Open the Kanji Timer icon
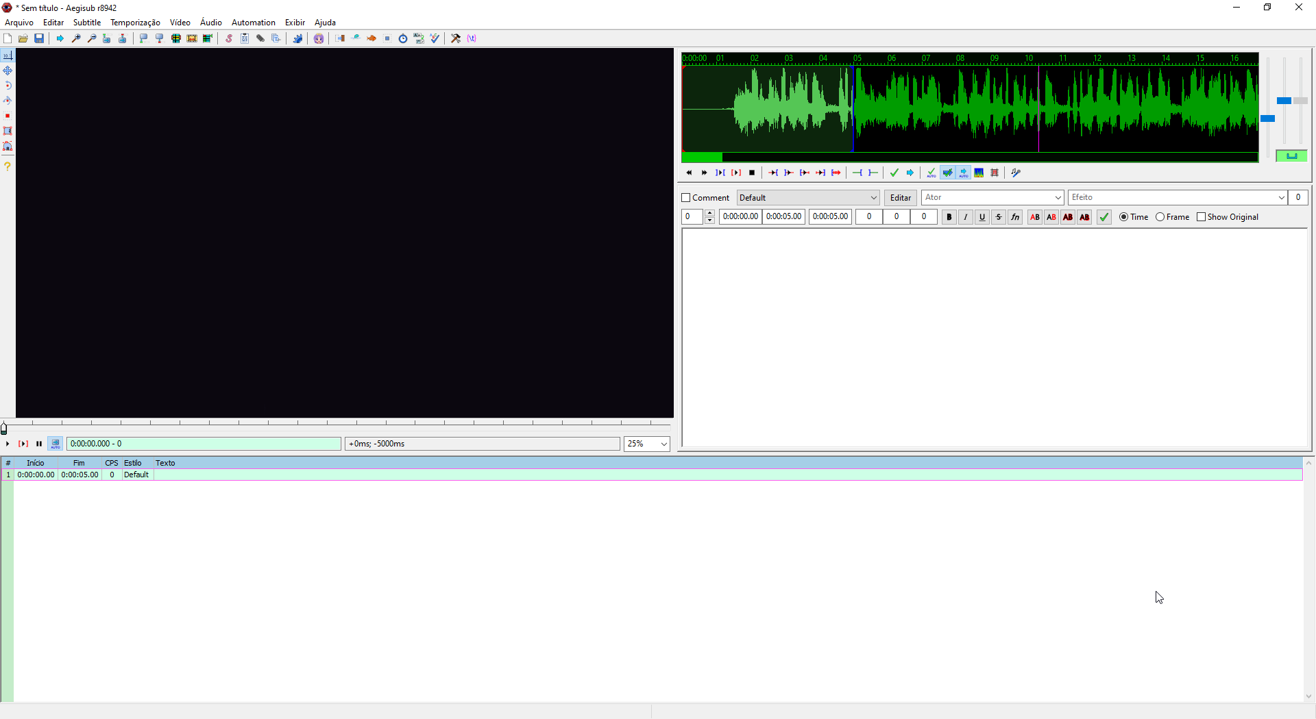Viewport: 1316px width, 719px height. pyautogui.click(x=419, y=38)
